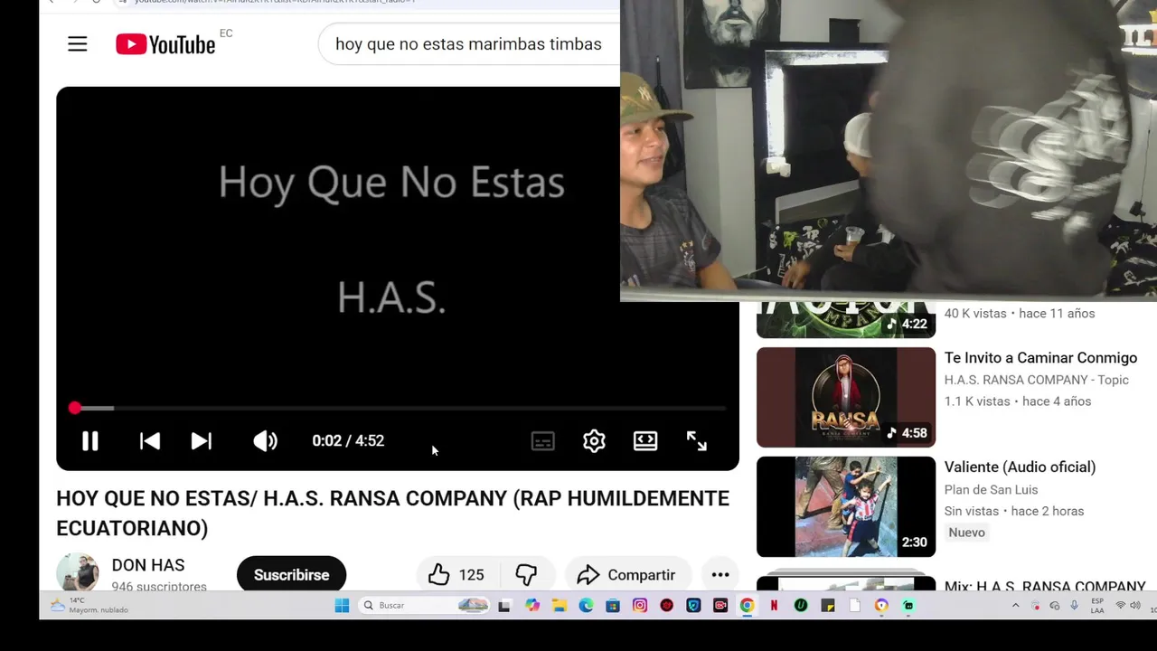The height and width of the screenshot is (651, 1157).
Task: Open the blank document taskbar icon
Action: [x=854, y=606]
